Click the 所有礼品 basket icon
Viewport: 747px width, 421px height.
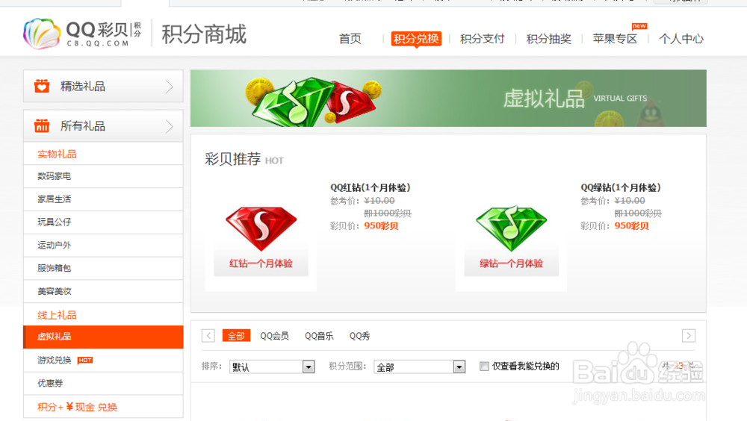point(42,125)
